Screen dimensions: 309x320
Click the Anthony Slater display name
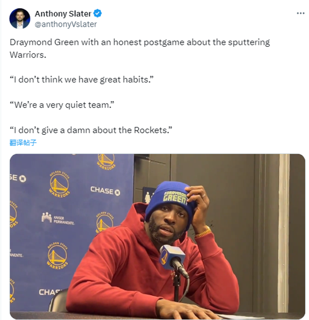pyautogui.click(x=63, y=14)
